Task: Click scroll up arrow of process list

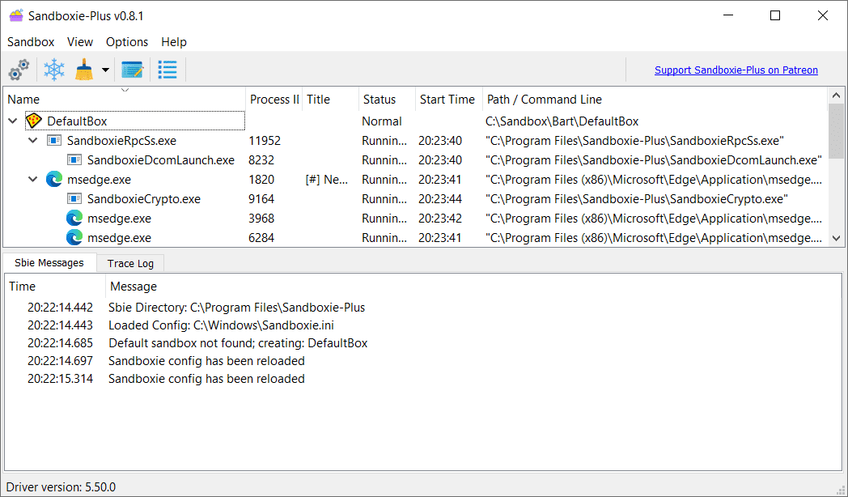Action: tap(836, 96)
